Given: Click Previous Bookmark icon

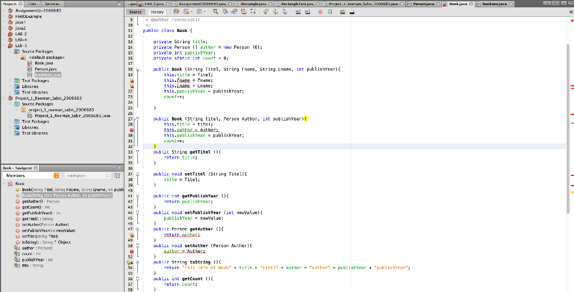Looking at the screenshot, I should 266,12.
